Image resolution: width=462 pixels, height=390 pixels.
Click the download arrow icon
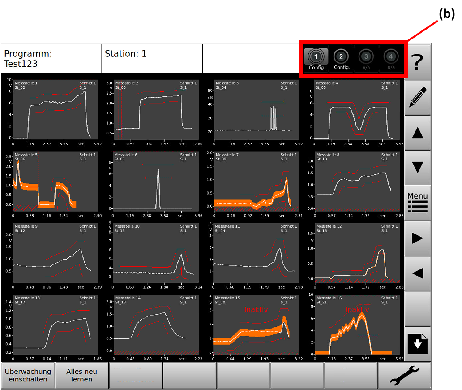(x=418, y=343)
